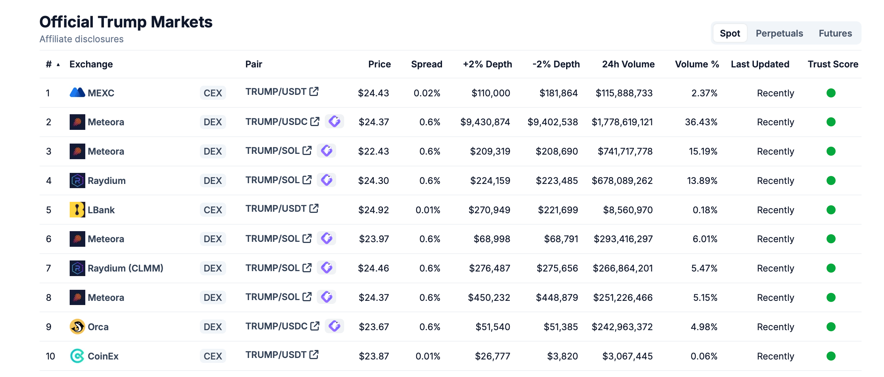
Task: Click the green trust score dot for LBank
Action: 831,210
